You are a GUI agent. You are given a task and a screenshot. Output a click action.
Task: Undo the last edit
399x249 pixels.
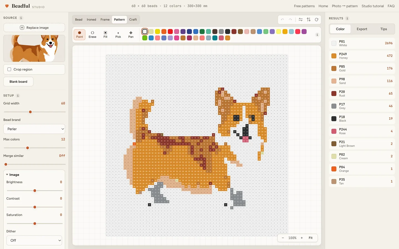tap(282, 20)
